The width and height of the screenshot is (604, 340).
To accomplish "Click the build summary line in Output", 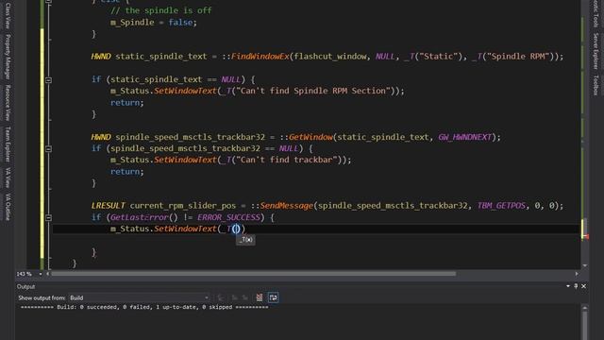I will tap(144, 307).
